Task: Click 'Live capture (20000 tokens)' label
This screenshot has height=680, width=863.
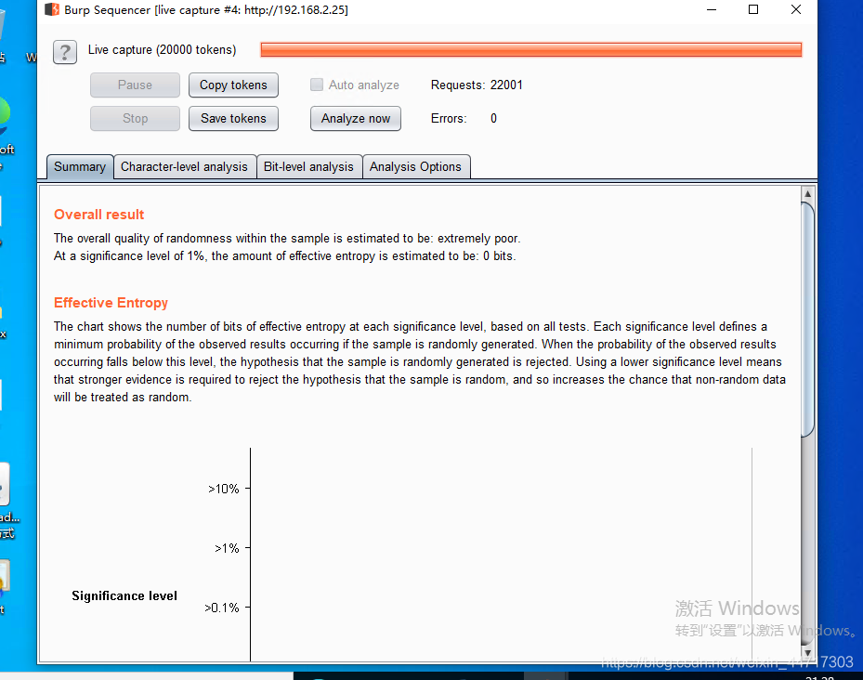Action: pyautogui.click(x=162, y=49)
